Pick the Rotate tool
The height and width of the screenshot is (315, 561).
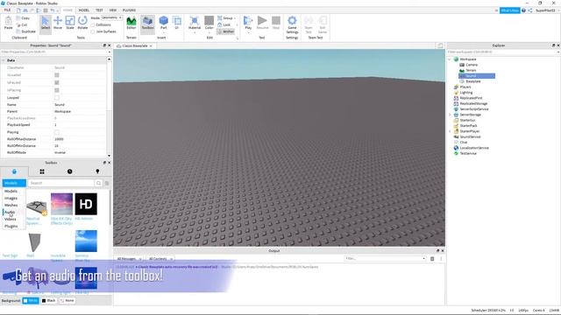[82, 24]
